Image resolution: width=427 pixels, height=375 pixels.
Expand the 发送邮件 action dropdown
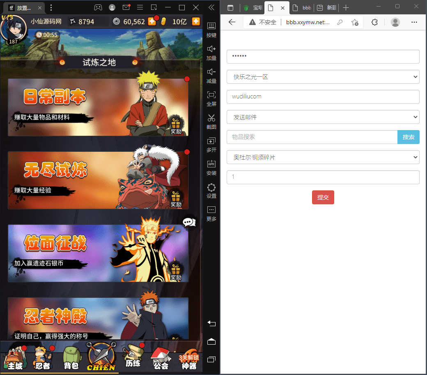pos(323,117)
